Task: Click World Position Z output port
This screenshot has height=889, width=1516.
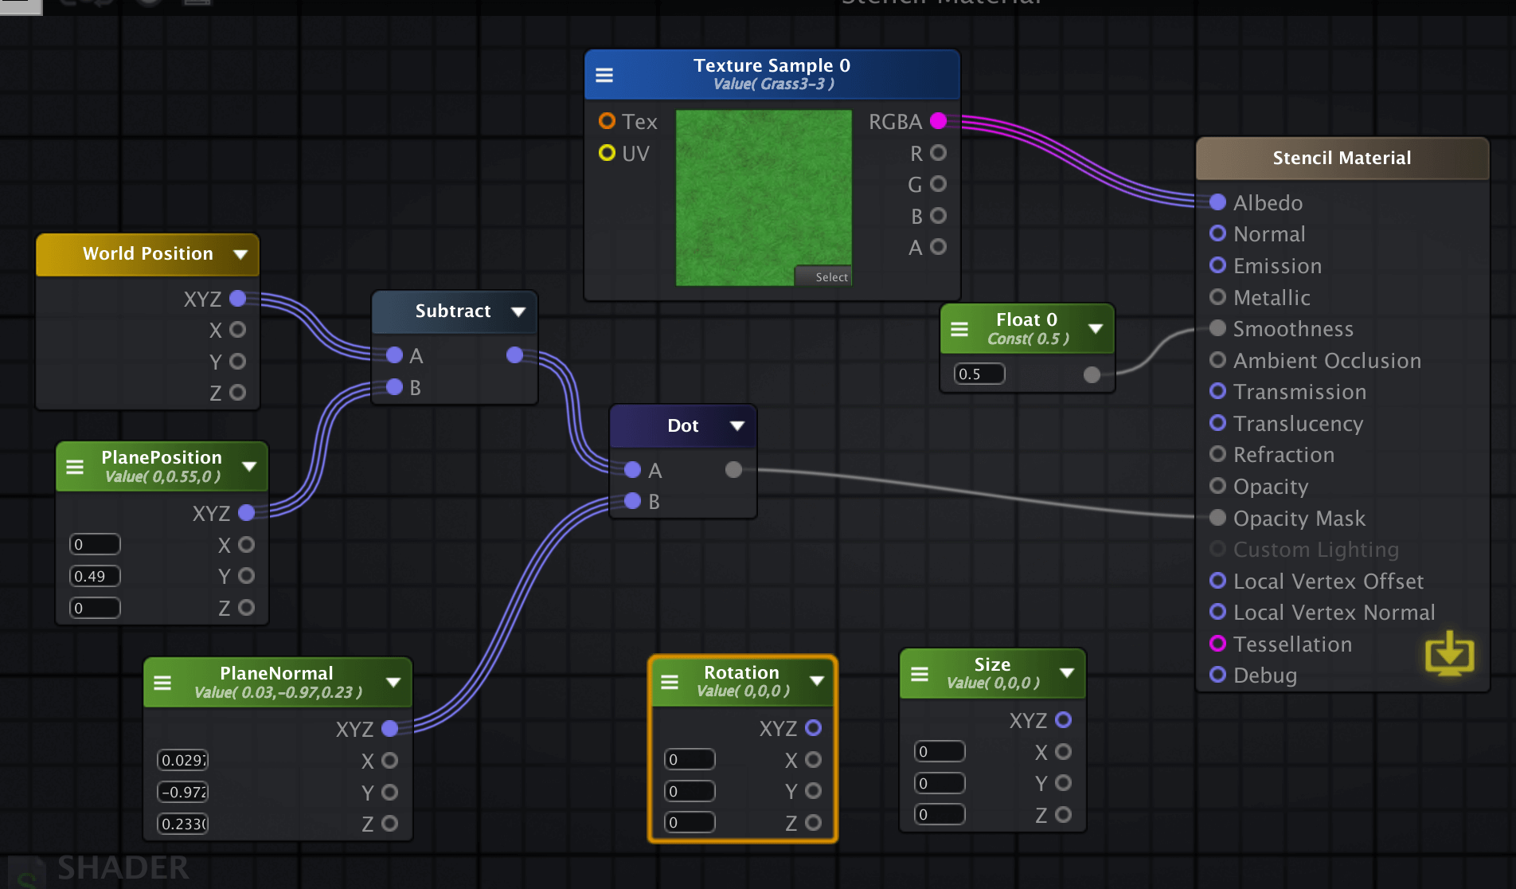Action: [x=237, y=393]
